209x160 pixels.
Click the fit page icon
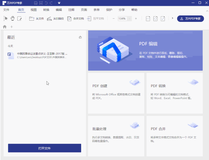click(155, 19)
